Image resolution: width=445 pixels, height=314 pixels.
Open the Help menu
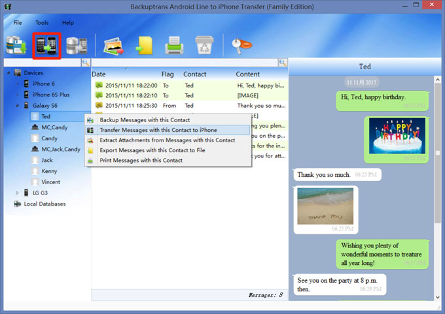click(x=68, y=23)
